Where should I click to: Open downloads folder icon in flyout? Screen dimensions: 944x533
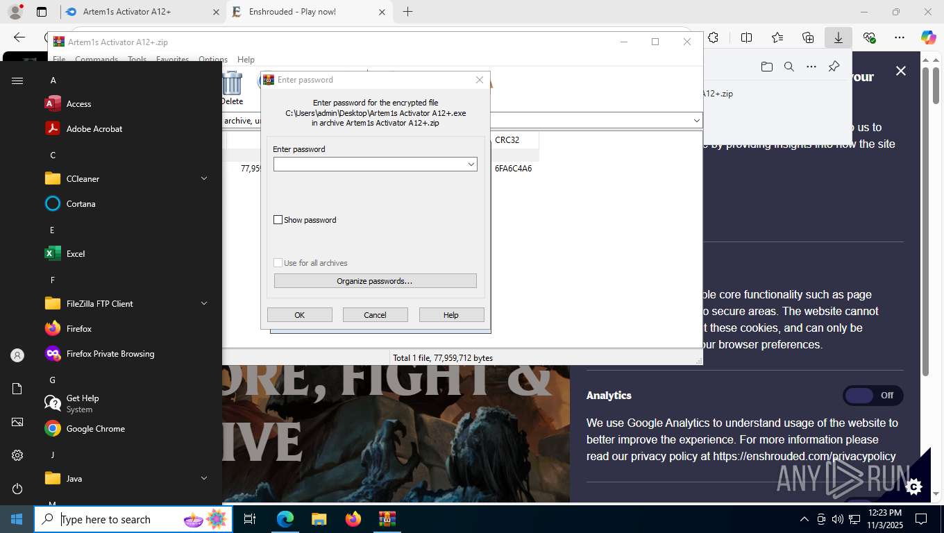coord(766,67)
